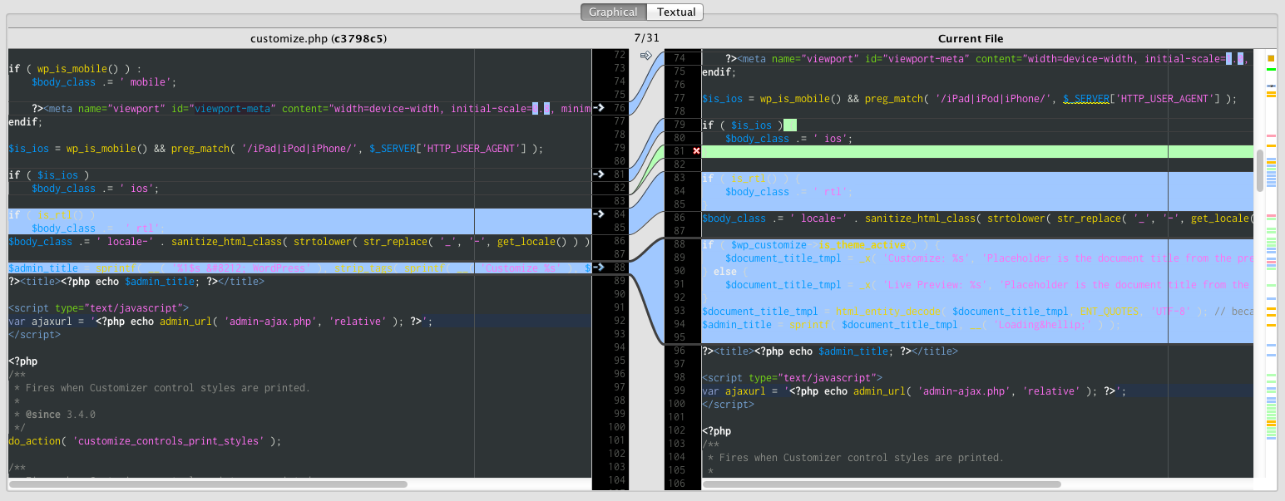Click the left pane horizontal scrollbar thumb

click(208, 484)
